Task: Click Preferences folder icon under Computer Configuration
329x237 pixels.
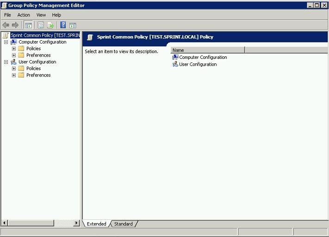Action: pos(21,55)
